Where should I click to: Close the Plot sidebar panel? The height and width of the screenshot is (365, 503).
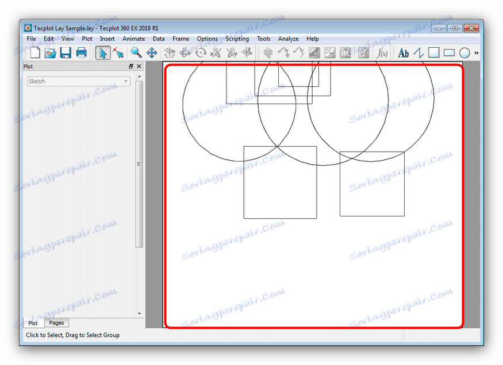click(139, 66)
